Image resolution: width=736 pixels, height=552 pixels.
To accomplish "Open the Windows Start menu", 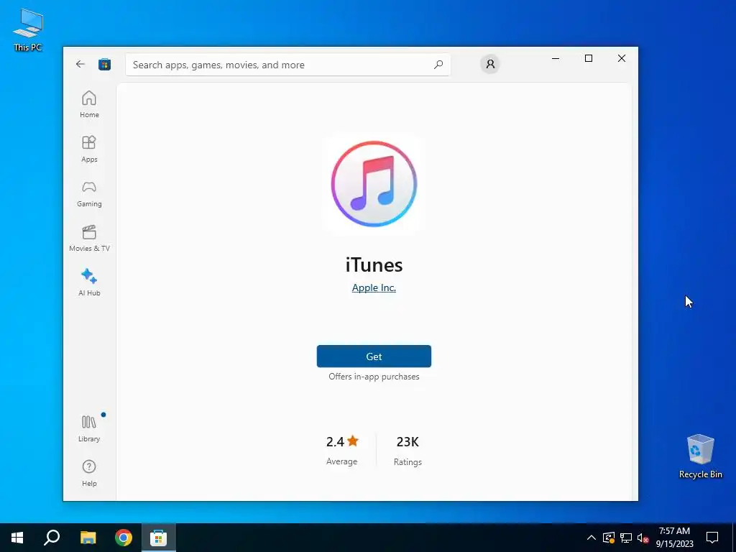I will click(17, 538).
